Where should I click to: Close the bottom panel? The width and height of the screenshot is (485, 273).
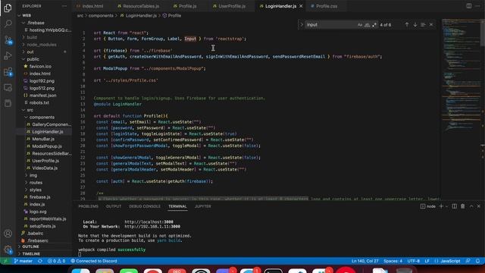coord(478,206)
